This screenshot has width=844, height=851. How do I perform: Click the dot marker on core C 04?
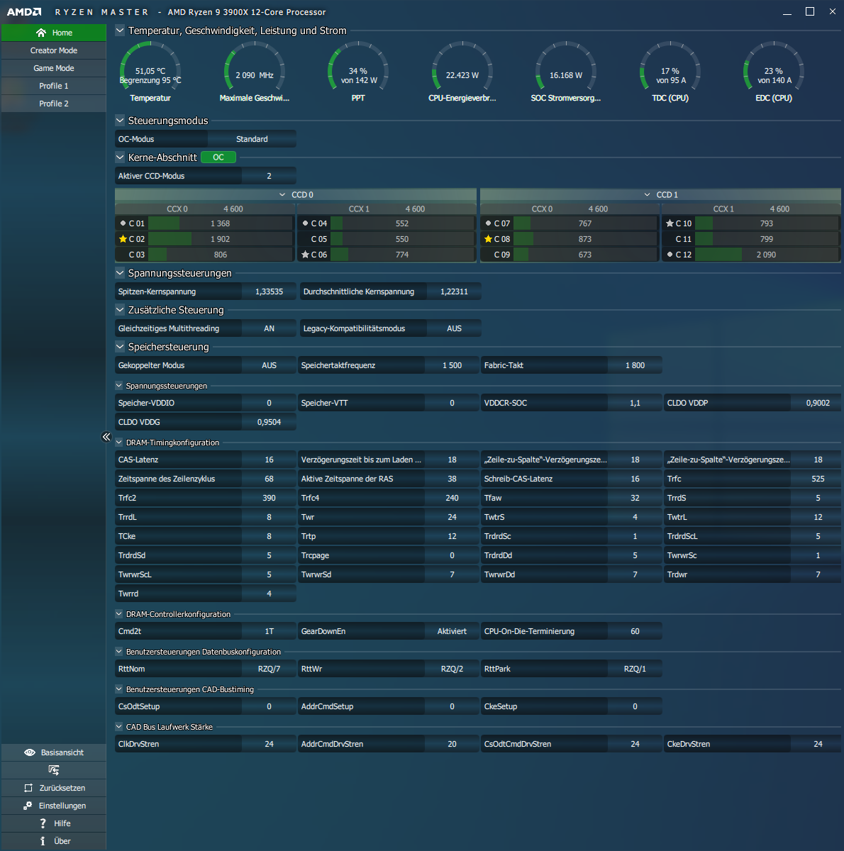305,223
